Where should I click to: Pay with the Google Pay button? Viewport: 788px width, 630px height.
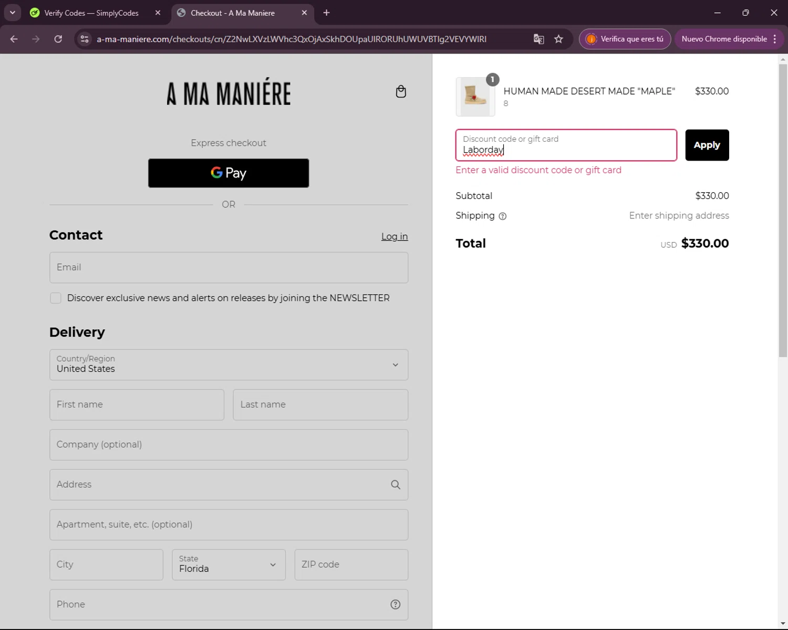(229, 173)
